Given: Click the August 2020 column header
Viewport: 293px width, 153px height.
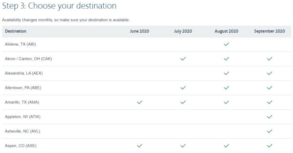Looking at the screenshot, I should click(226, 31).
